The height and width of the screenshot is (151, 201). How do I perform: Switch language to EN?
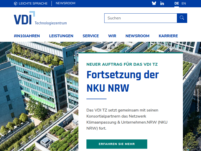coord(184,4)
